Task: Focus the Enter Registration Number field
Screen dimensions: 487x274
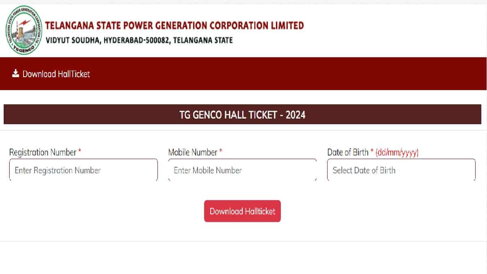Action: pos(83,170)
